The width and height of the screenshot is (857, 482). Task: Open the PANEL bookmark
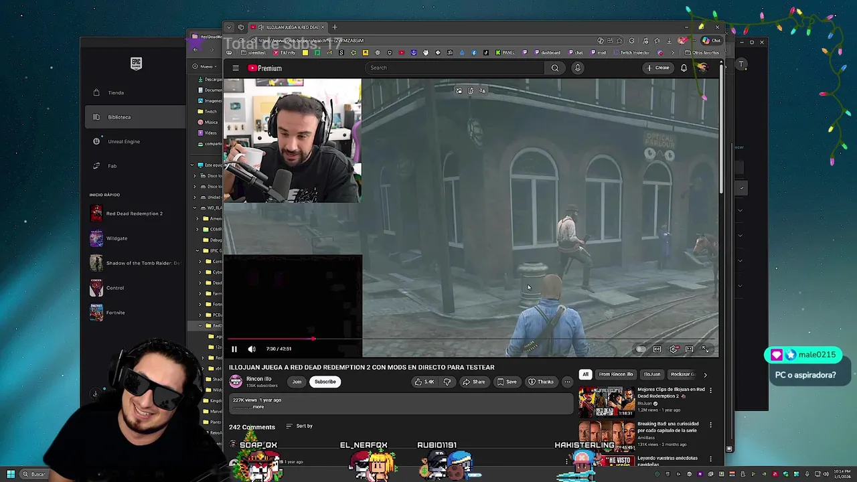504,53
